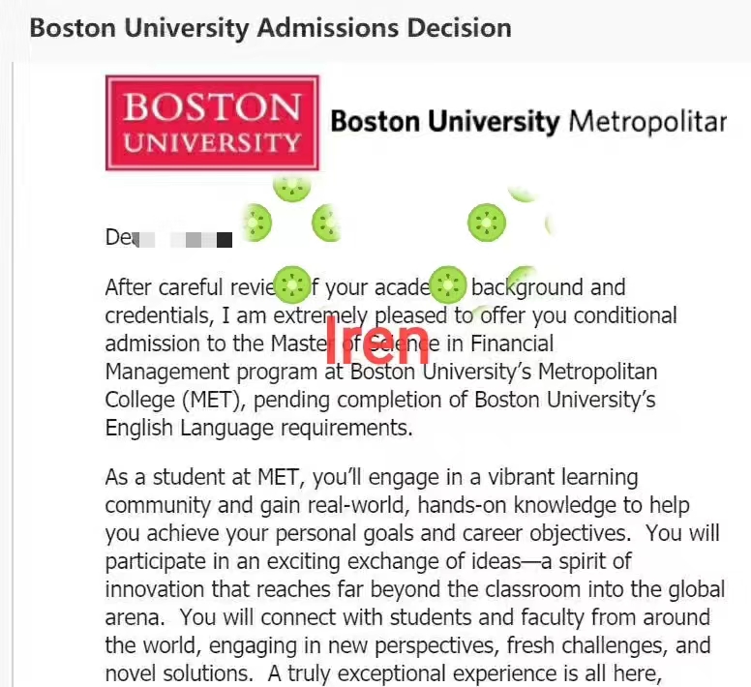Click the red Boston University logo
The image size is (751, 687).
point(212,123)
